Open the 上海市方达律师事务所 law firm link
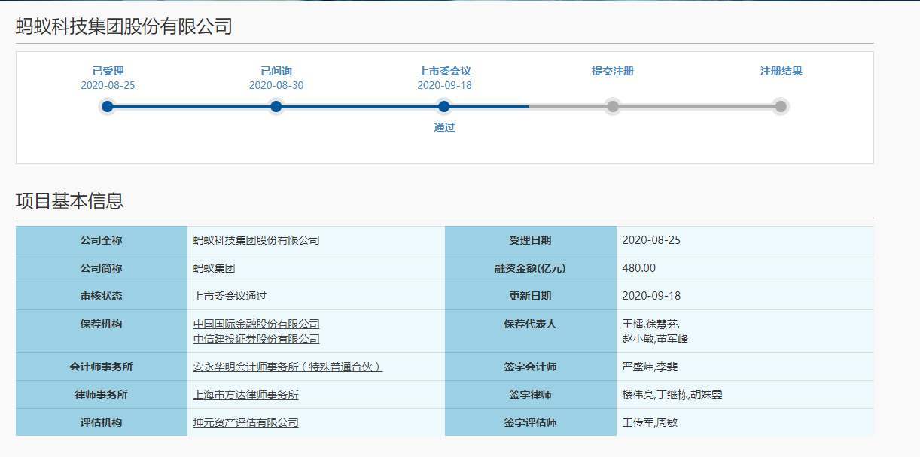Screen dimensions: 920x457 click(243, 394)
